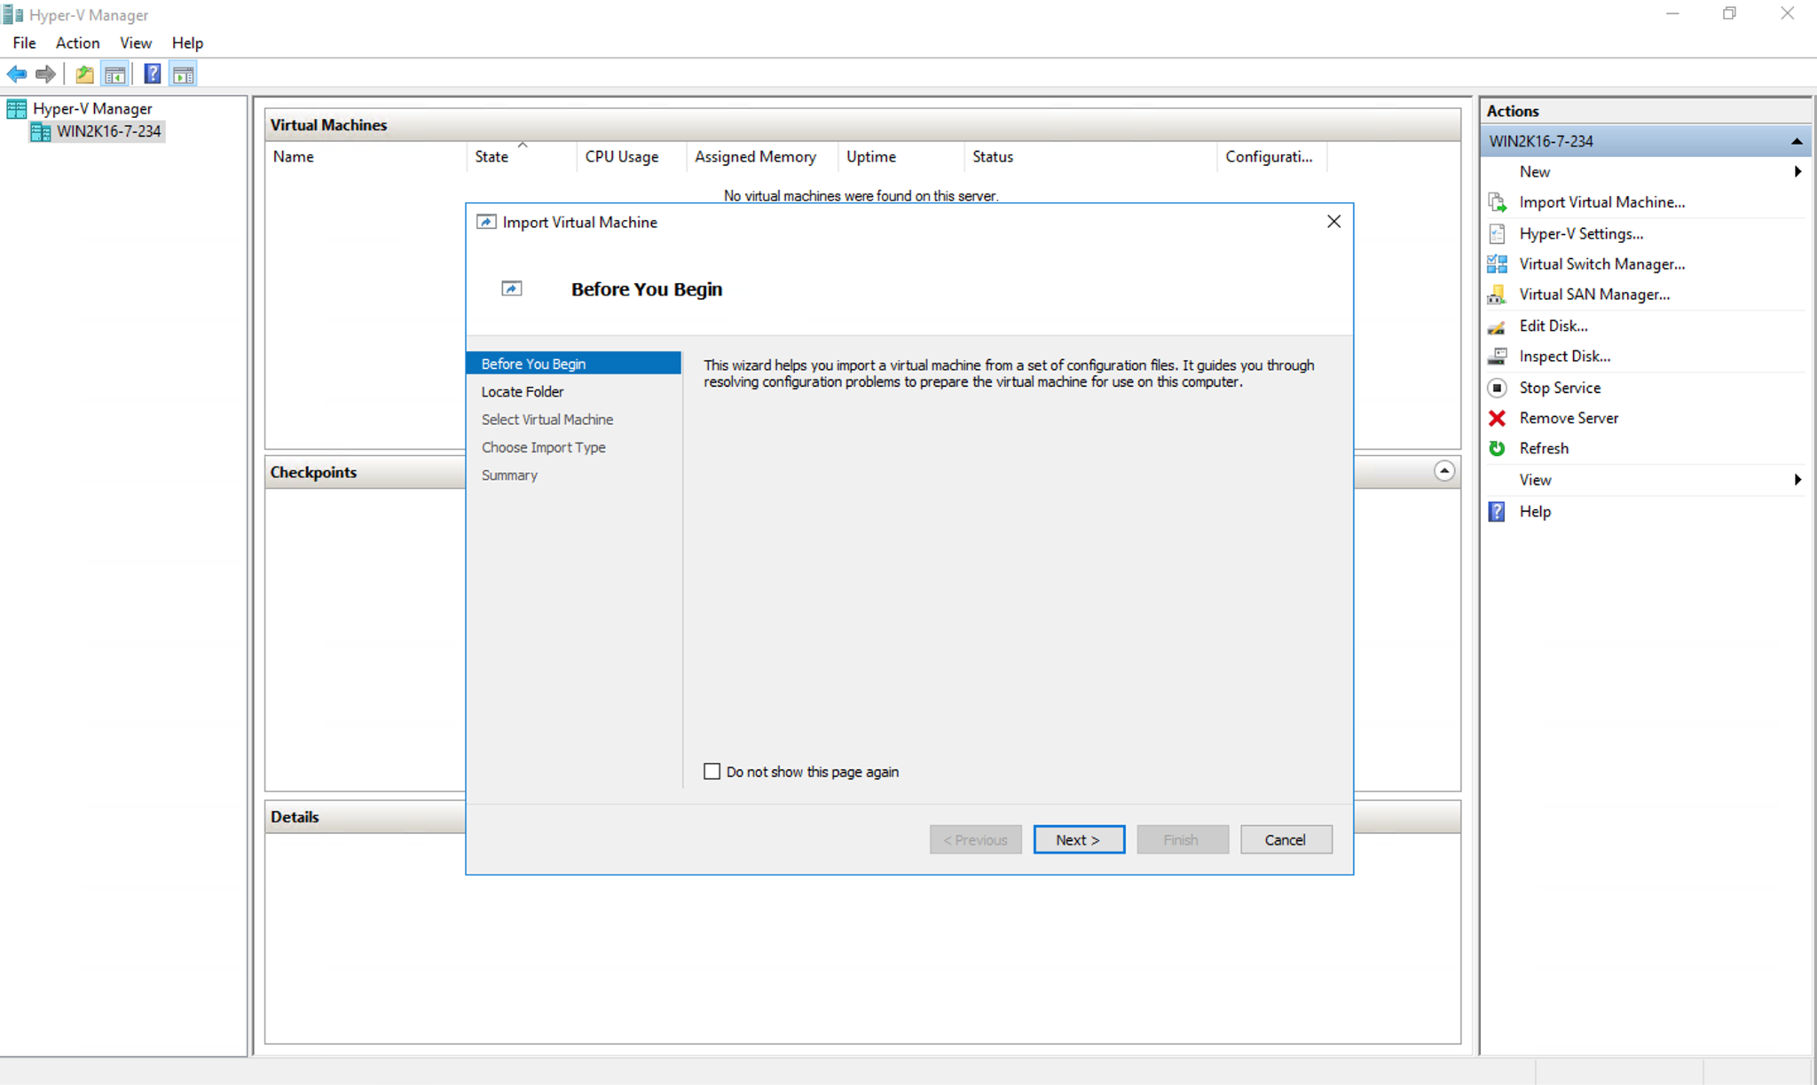Click the Edit Disk action icon

tap(1497, 326)
